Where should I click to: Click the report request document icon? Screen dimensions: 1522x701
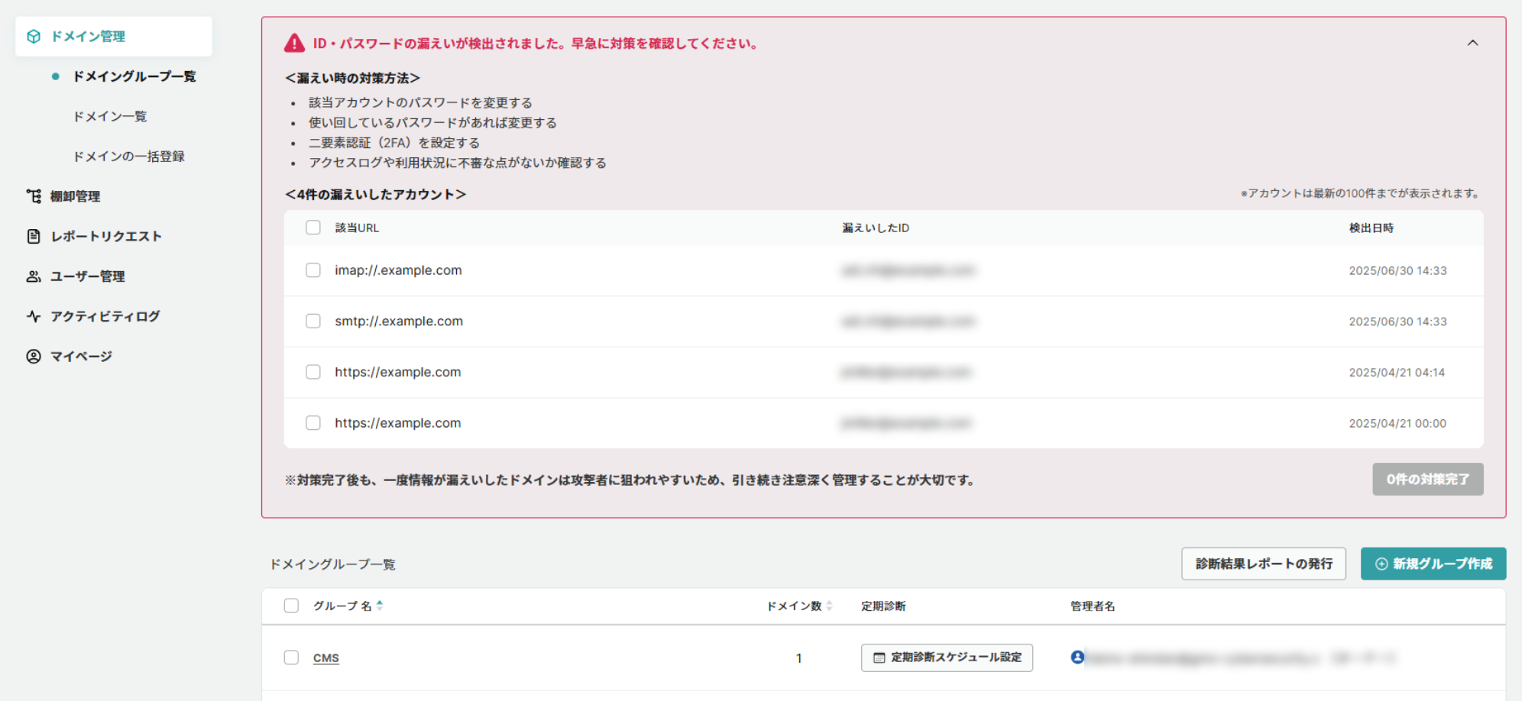click(34, 236)
